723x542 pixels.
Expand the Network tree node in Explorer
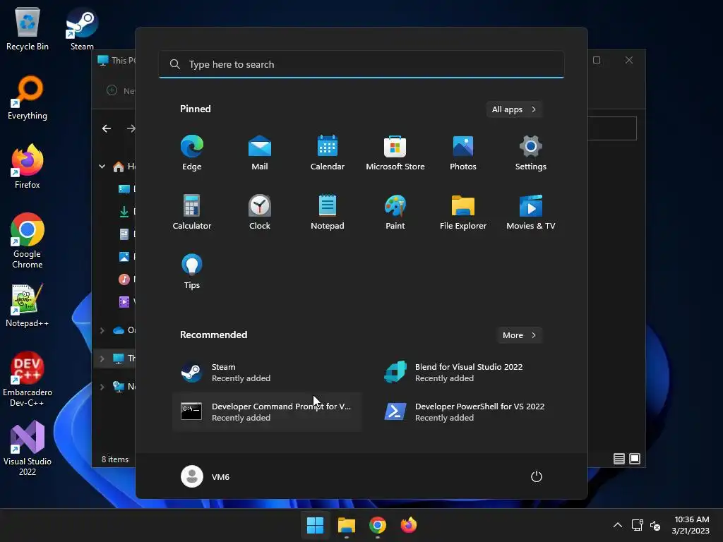click(x=102, y=387)
